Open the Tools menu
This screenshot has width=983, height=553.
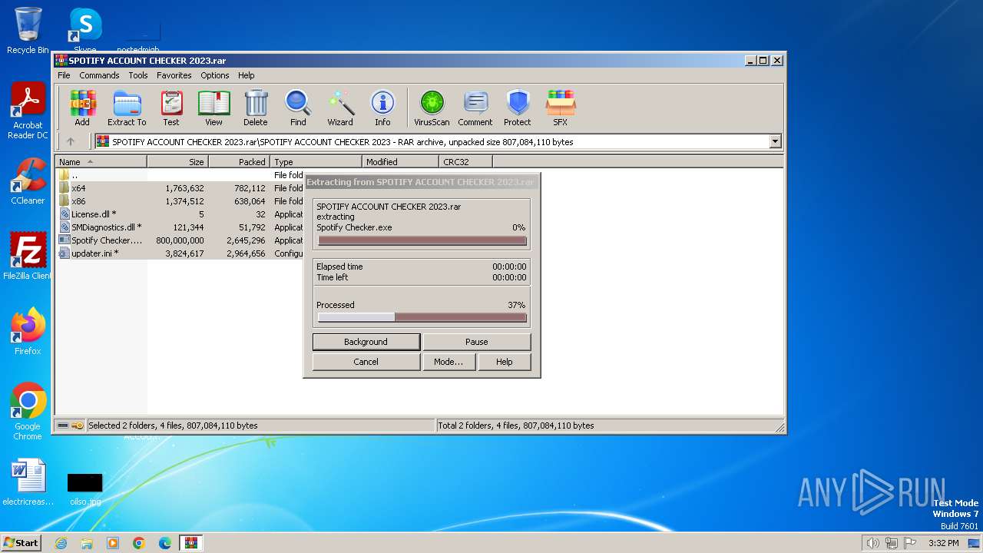coord(138,75)
